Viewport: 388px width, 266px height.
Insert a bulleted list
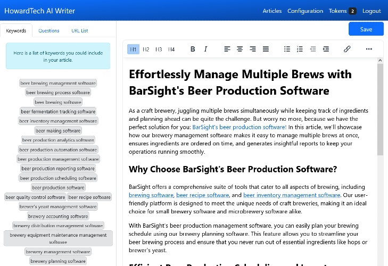point(287,49)
